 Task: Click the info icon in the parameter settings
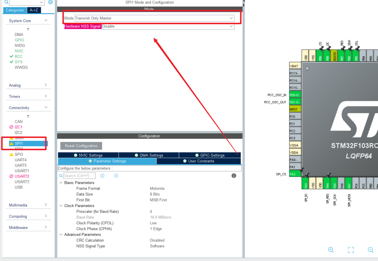234,176
